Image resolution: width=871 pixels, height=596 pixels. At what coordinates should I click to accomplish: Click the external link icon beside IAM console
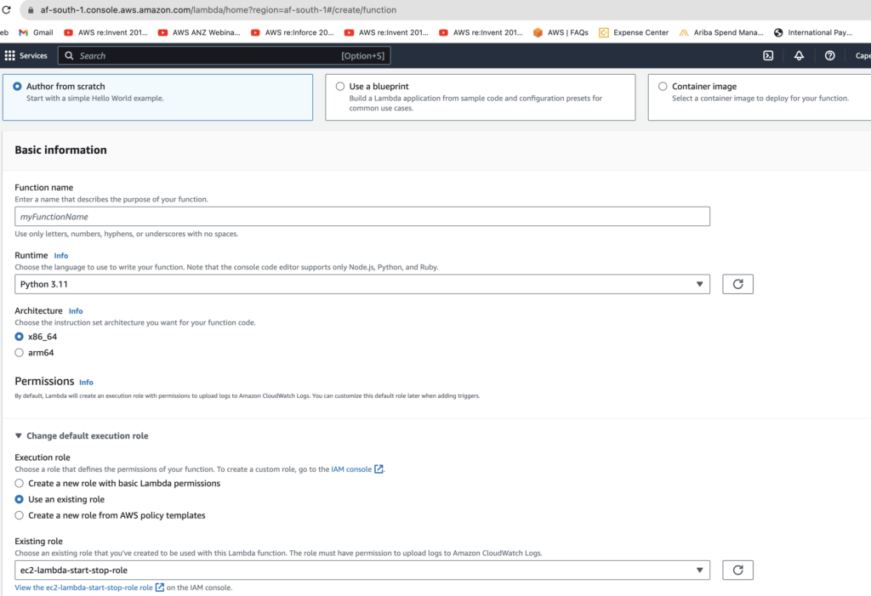379,468
